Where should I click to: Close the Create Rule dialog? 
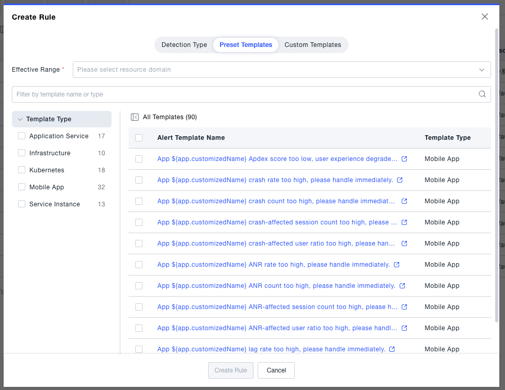(x=485, y=17)
